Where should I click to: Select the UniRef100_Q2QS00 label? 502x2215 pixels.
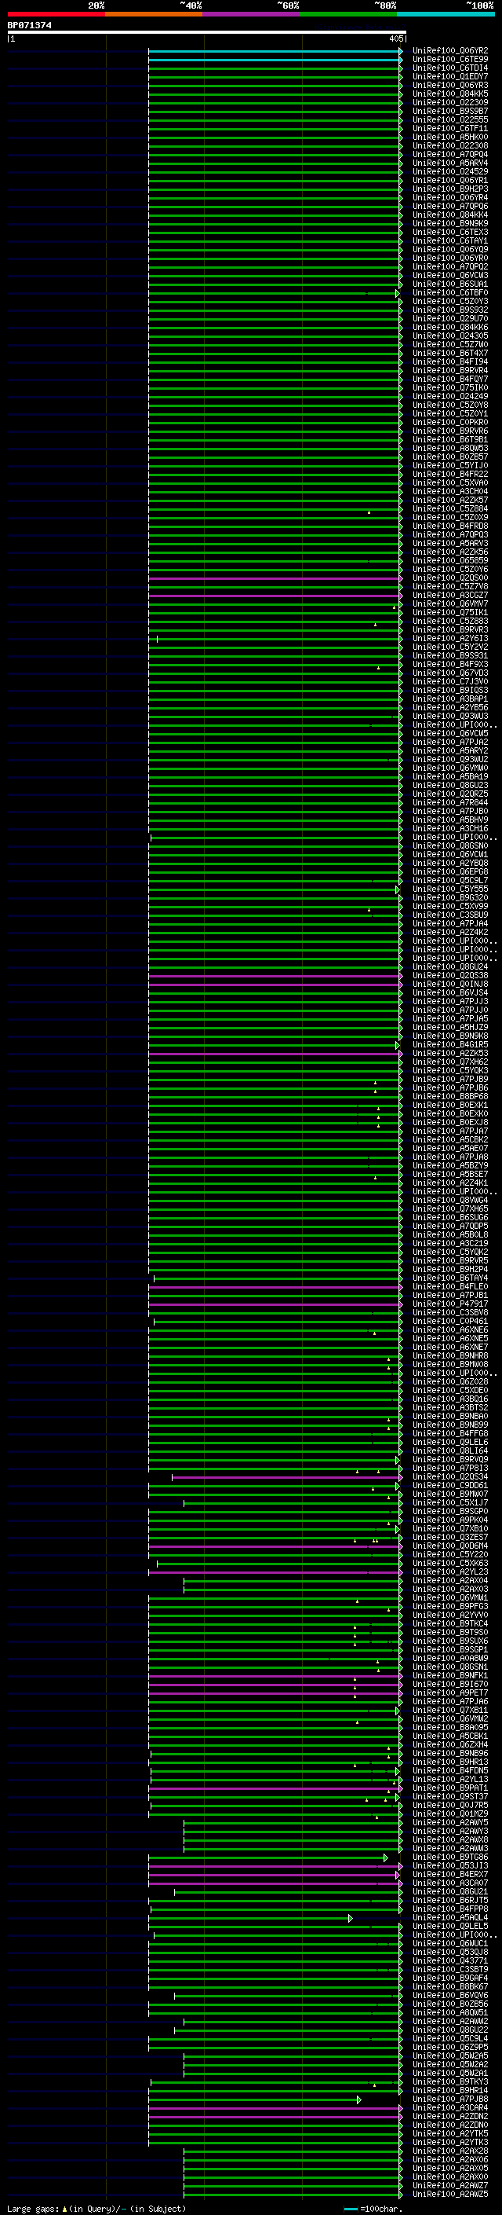tap(449, 578)
